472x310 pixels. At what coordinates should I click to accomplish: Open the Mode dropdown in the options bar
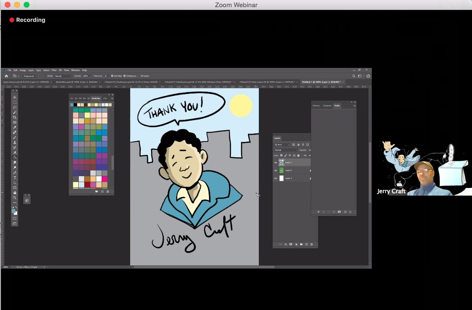click(x=63, y=76)
